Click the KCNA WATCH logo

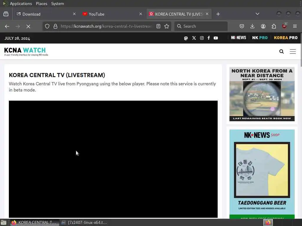click(x=26, y=51)
